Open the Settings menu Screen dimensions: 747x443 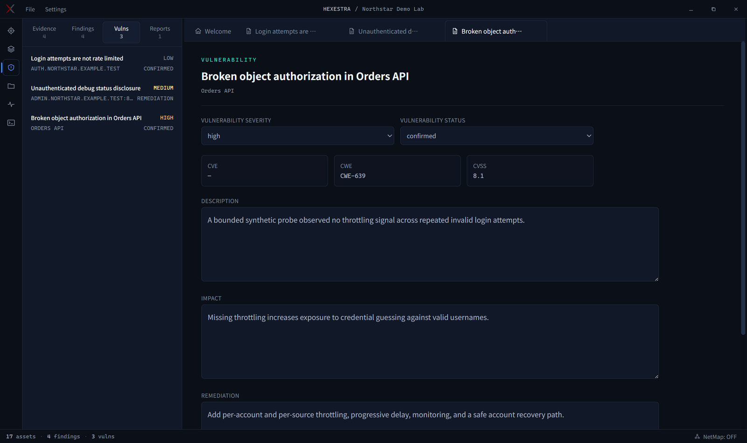(56, 9)
